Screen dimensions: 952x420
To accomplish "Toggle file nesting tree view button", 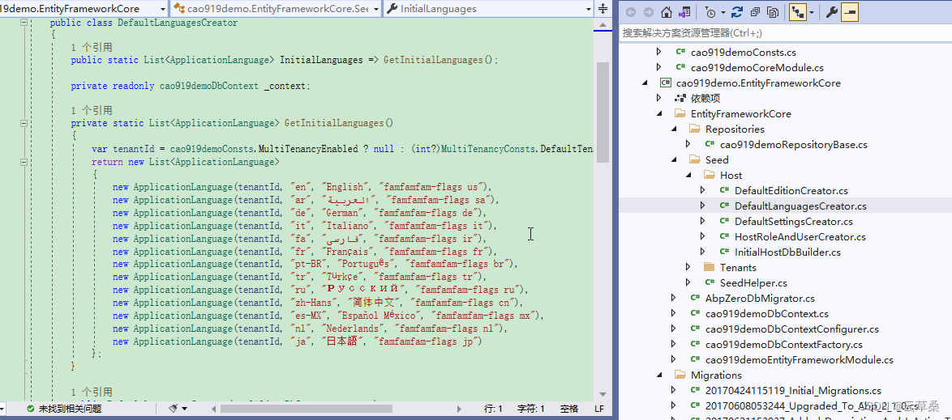I will [797, 12].
